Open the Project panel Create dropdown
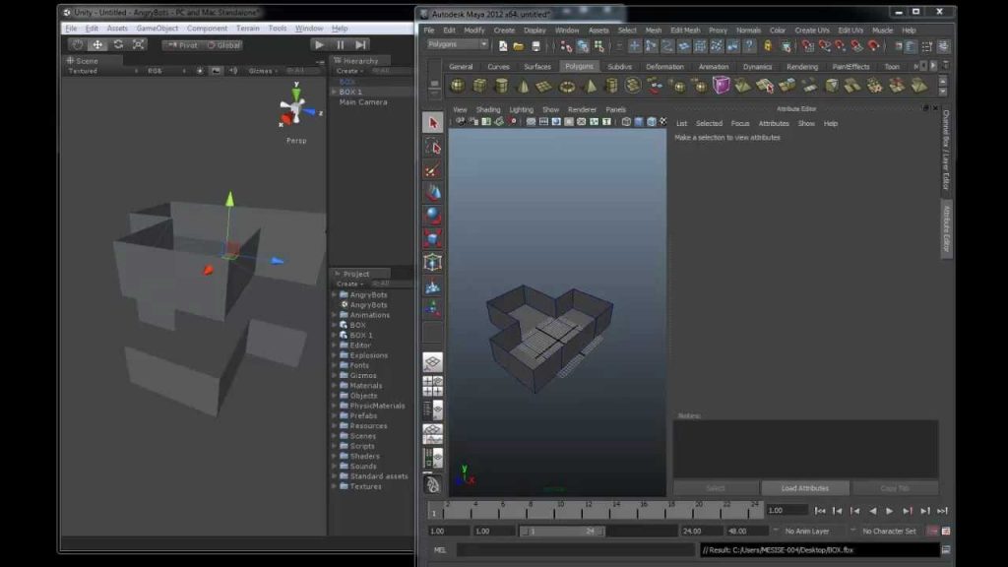1008x567 pixels. coord(349,283)
